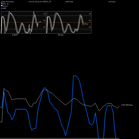The height and width of the screenshot is (139, 139).
Task: Open the FAST stochastic chart panel
Action: (23, 22)
